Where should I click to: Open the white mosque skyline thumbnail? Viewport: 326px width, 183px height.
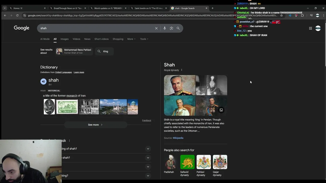[x=113, y=107]
